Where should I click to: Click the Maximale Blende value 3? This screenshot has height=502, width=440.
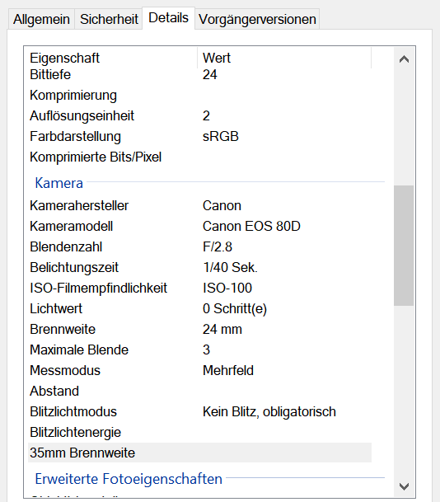pyautogui.click(x=206, y=350)
